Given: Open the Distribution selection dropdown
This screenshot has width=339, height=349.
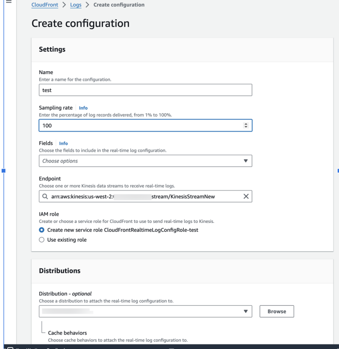Looking at the screenshot, I should (x=144, y=311).
